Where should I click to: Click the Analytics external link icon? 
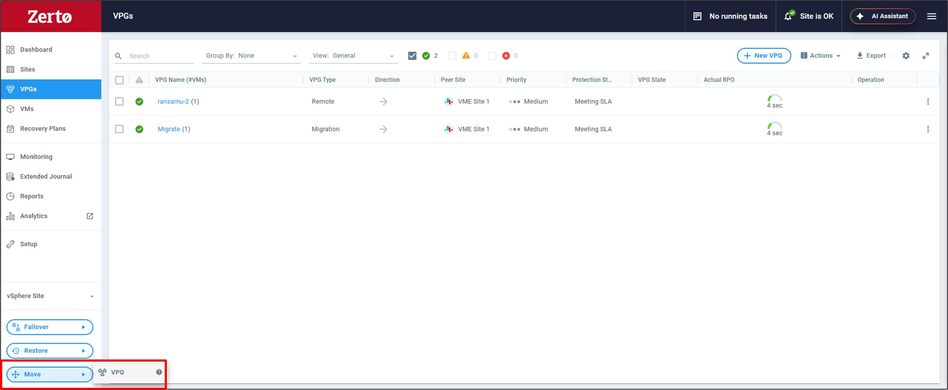(90, 216)
